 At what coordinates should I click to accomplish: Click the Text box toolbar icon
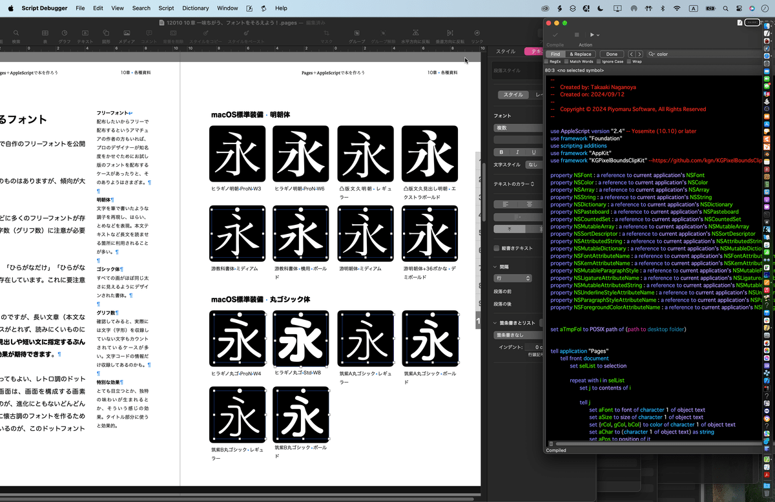pyautogui.click(x=85, y=32)
